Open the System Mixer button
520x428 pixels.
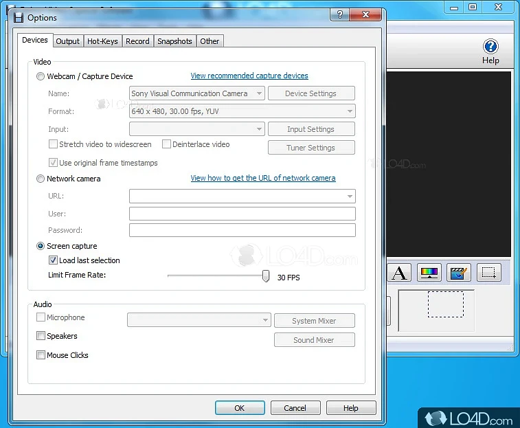click(314, 321)
